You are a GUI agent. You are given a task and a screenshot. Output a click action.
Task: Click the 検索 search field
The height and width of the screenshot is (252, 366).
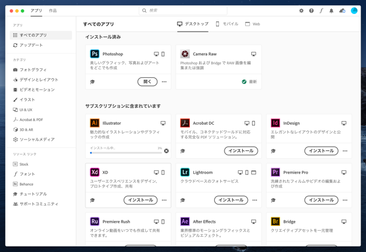click(183, 10)
